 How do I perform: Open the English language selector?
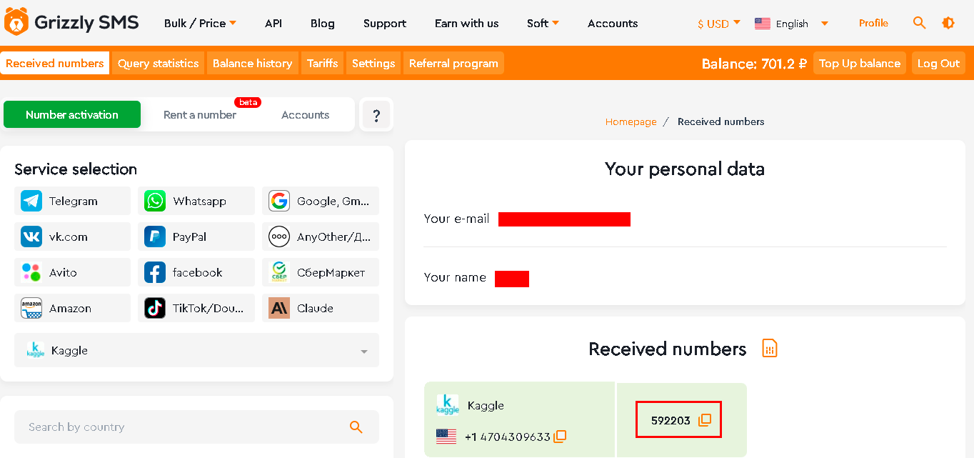click(791, 24)
